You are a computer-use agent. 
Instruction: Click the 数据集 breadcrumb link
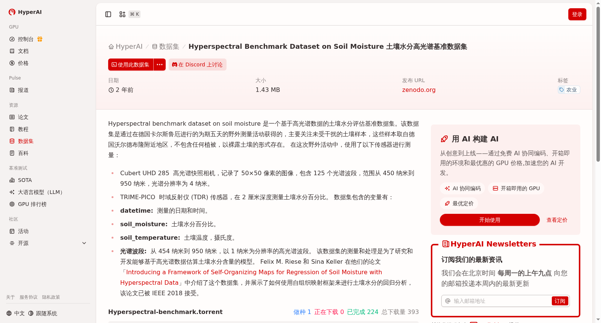(166, 47)
